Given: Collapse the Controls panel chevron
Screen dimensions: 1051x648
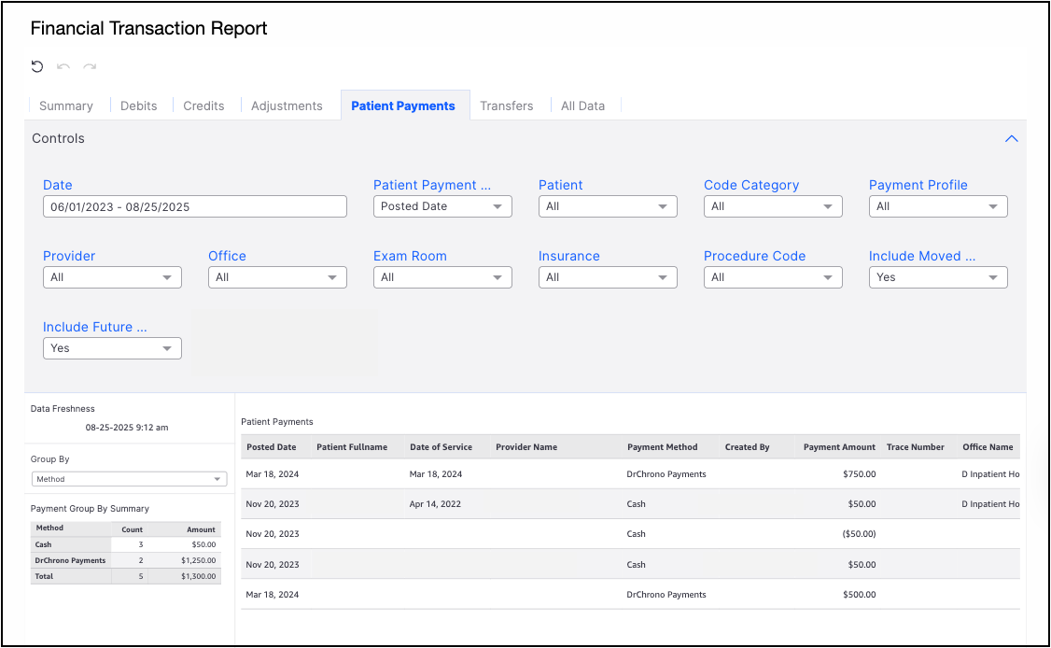Looking at the screenshot, I should click(x=1011, y=138).
